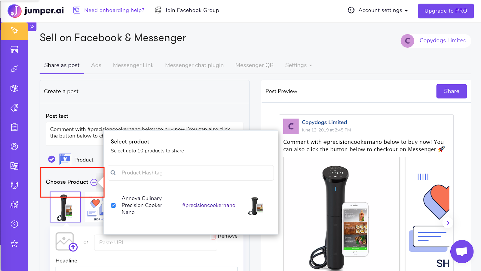Switch to the Messenger chat plugin tab
Screen dimensions: 481x271
[195, 65]
